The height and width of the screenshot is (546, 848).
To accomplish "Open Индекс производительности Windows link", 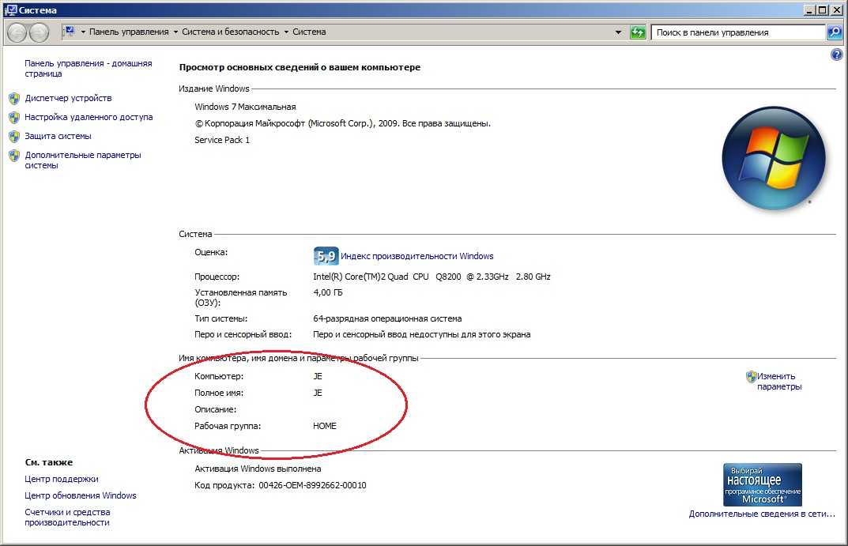I will click(x=417, y=256).
